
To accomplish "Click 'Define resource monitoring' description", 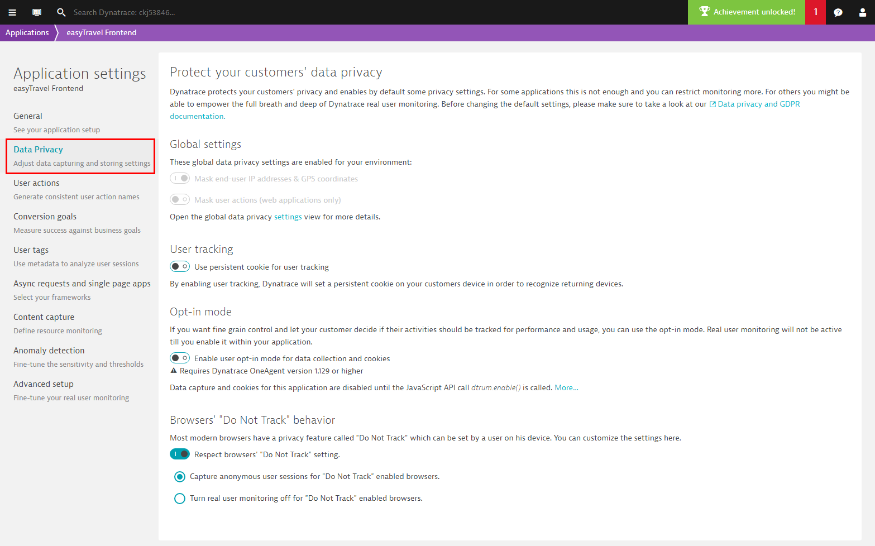I will (58, 331).
